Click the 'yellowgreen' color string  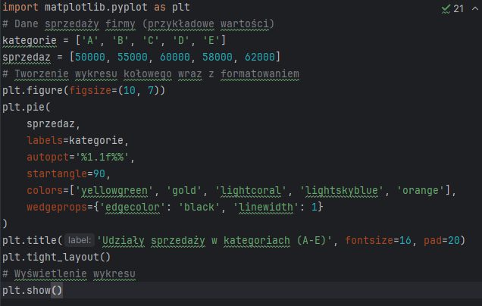(x=118, y=190)
